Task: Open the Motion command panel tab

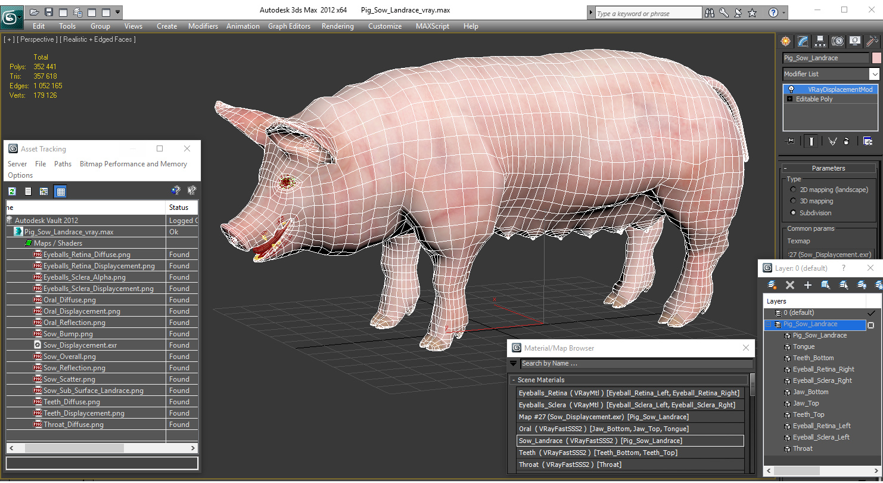Action: click(x=838, y=41)
